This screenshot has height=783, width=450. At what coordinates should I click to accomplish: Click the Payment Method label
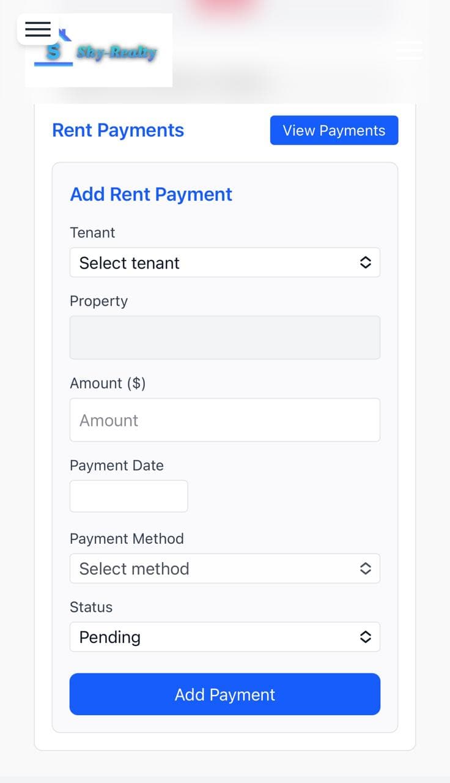pos(127,538)
